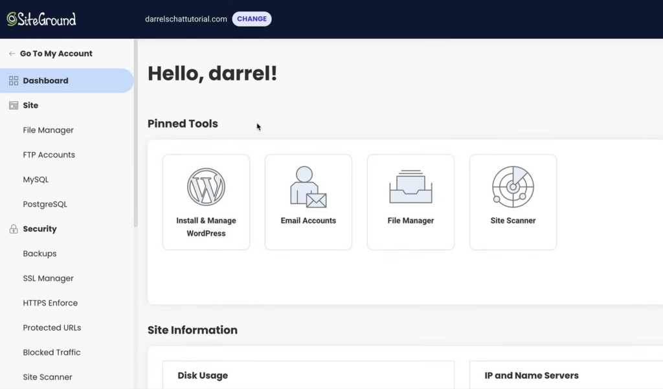The image size is (663, 389).
Task: Open Dashboard in the sidebar
Action: click(x=67, y=81)
